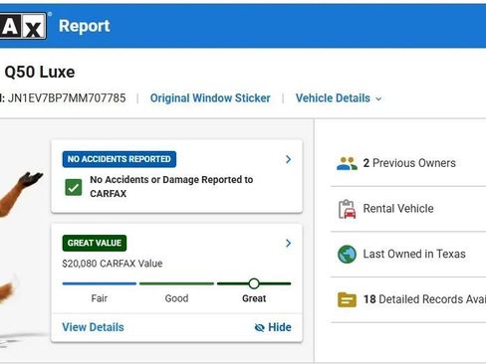Click the Fair segment of value scale
This screenshot has height=364, width=486.
(x=100, y=283)
